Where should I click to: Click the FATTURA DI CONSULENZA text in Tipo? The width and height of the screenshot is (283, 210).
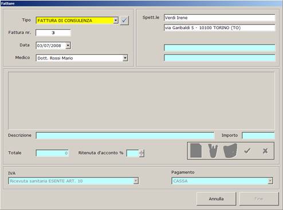[x=65, y=21]
